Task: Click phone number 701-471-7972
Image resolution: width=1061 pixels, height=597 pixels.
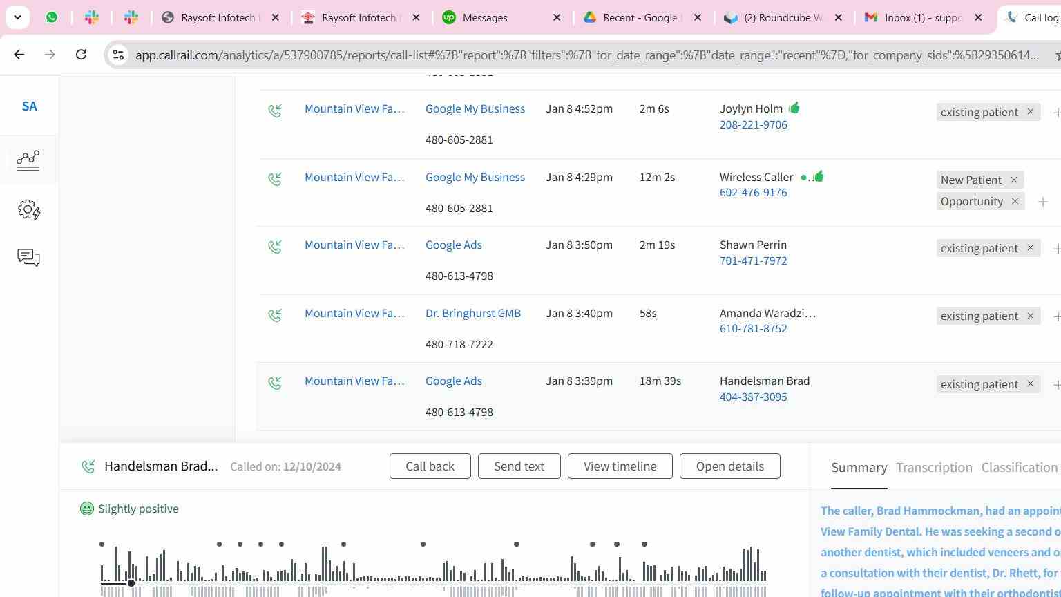Action: 753,260
